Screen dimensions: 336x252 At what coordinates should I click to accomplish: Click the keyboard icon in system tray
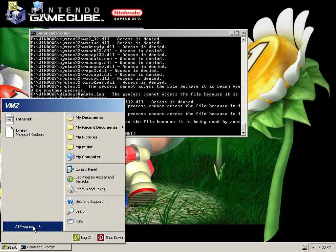304,247
